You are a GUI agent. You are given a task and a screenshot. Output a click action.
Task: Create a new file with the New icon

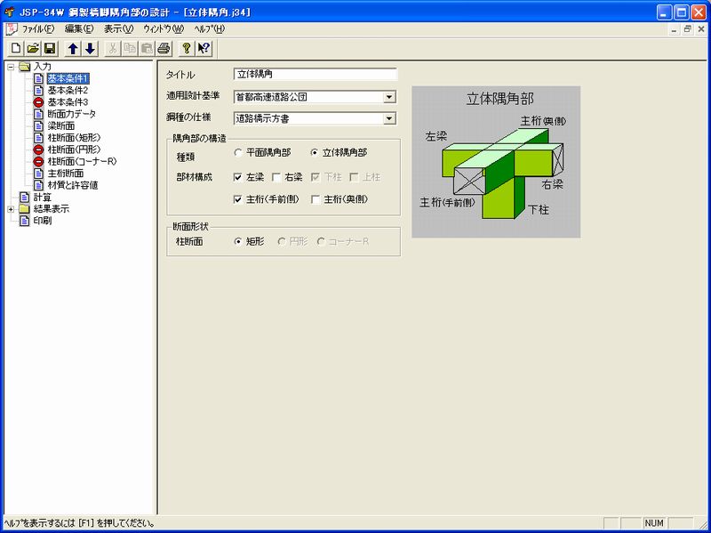(17, 51)
